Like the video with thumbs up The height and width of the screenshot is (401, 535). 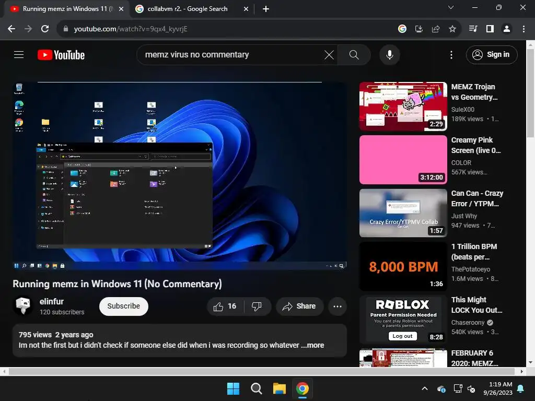tap(225, 306)
